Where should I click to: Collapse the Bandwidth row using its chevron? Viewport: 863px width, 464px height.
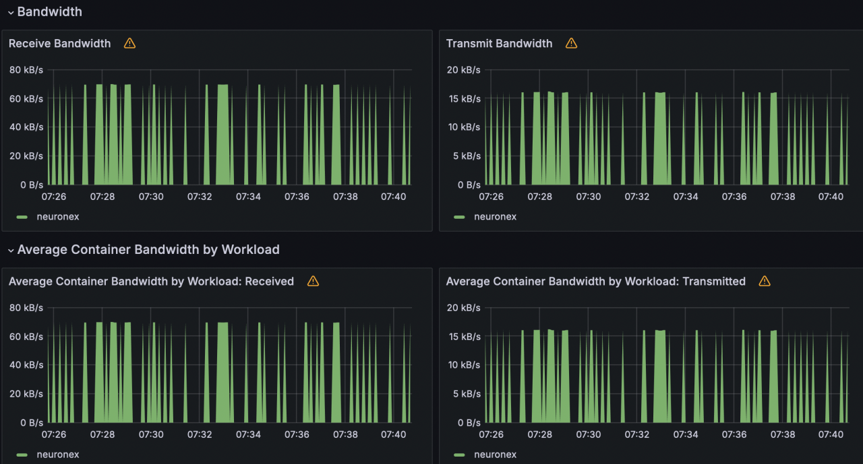point(11,12)
